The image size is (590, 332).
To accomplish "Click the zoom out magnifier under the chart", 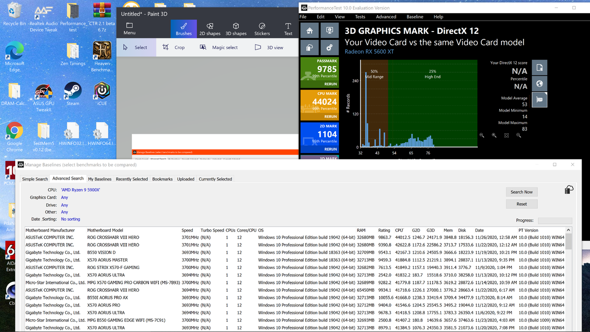I will pyautogui.click(x=482, y=135).
